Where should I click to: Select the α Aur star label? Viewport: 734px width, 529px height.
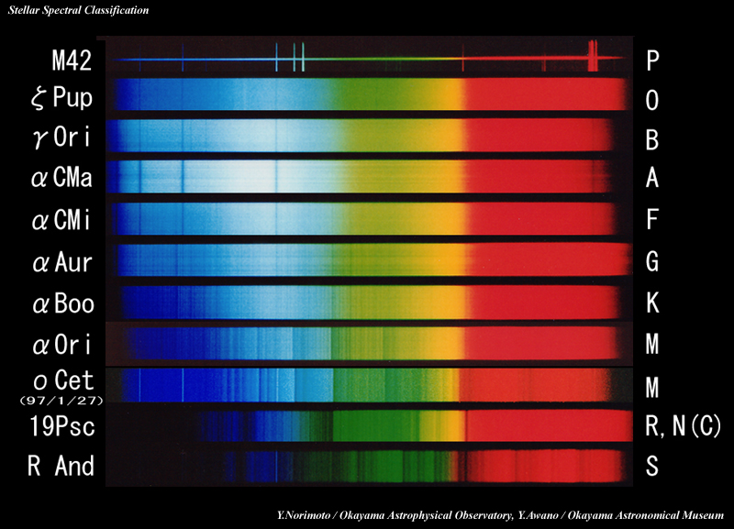click(61, 263)
